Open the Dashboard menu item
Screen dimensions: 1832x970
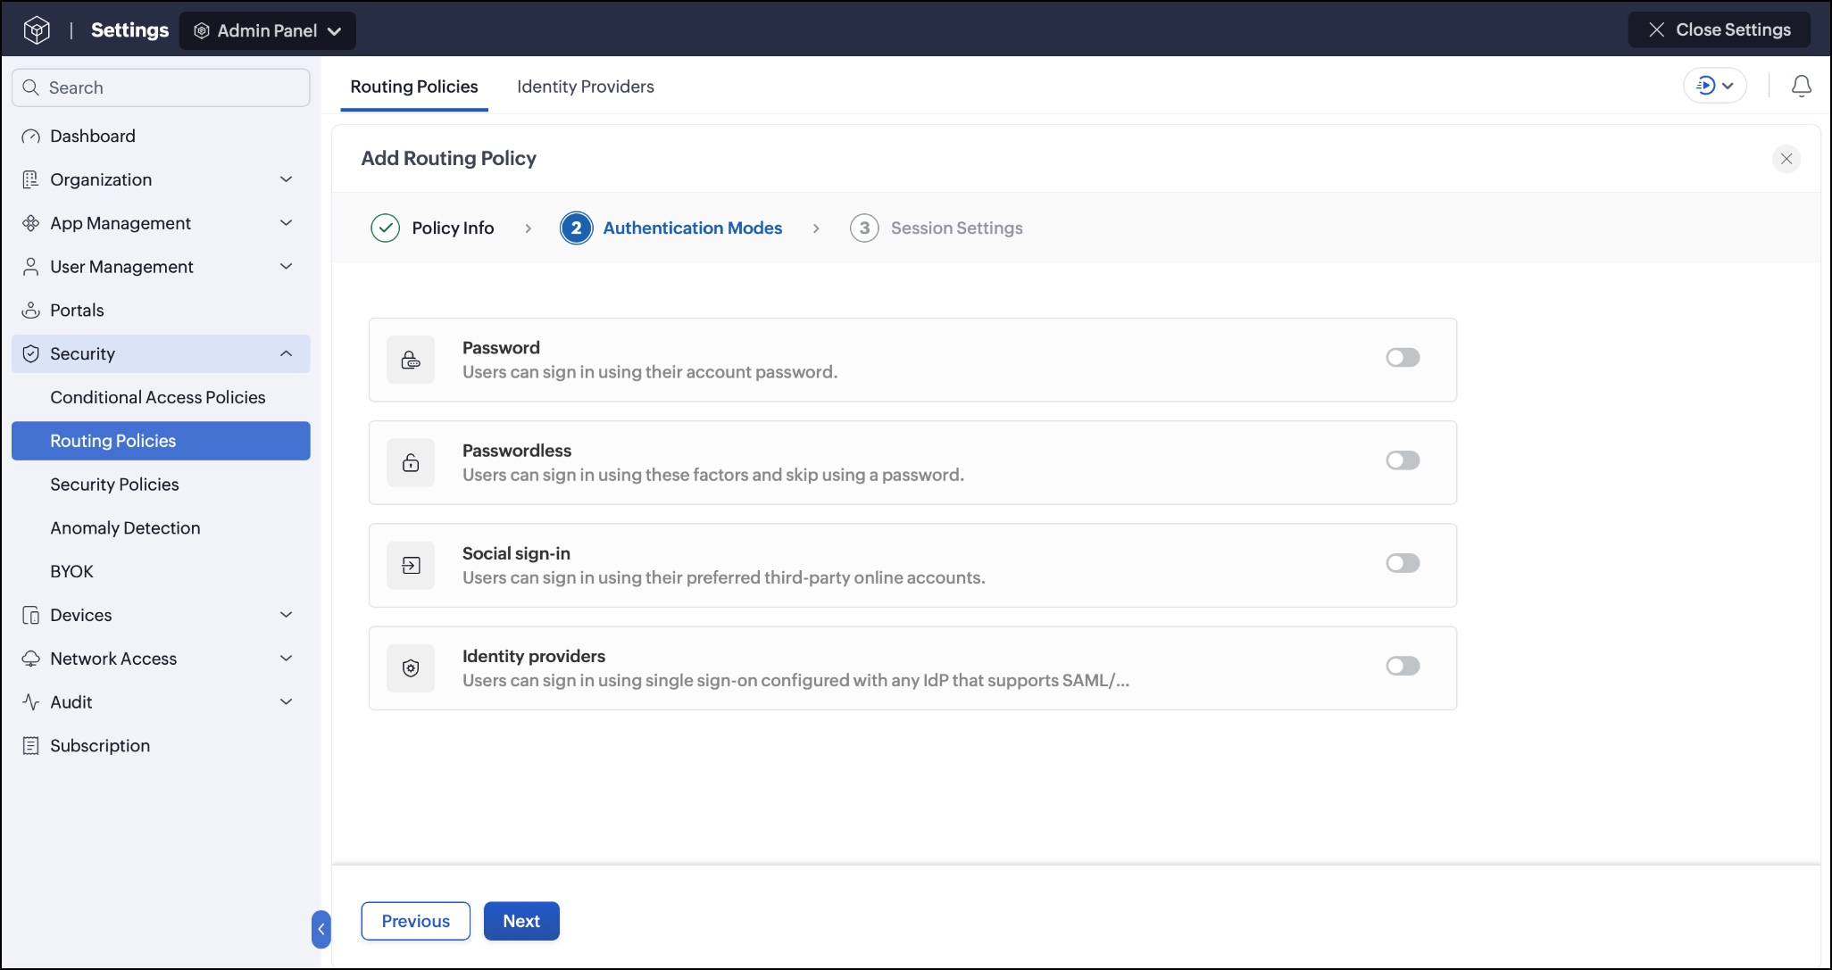pyautogui.click(x=161, y=137)
